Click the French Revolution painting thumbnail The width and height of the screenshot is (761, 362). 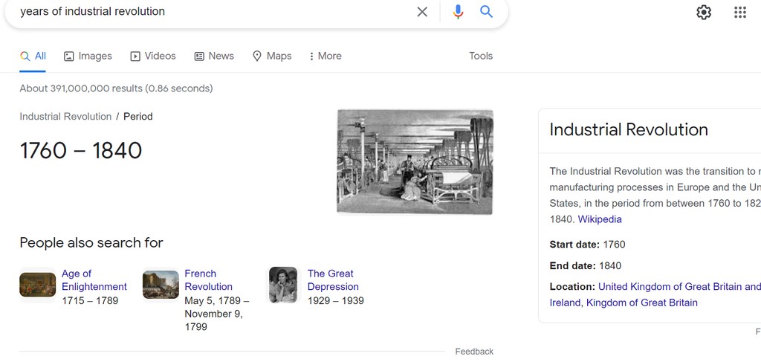[161, 285]
